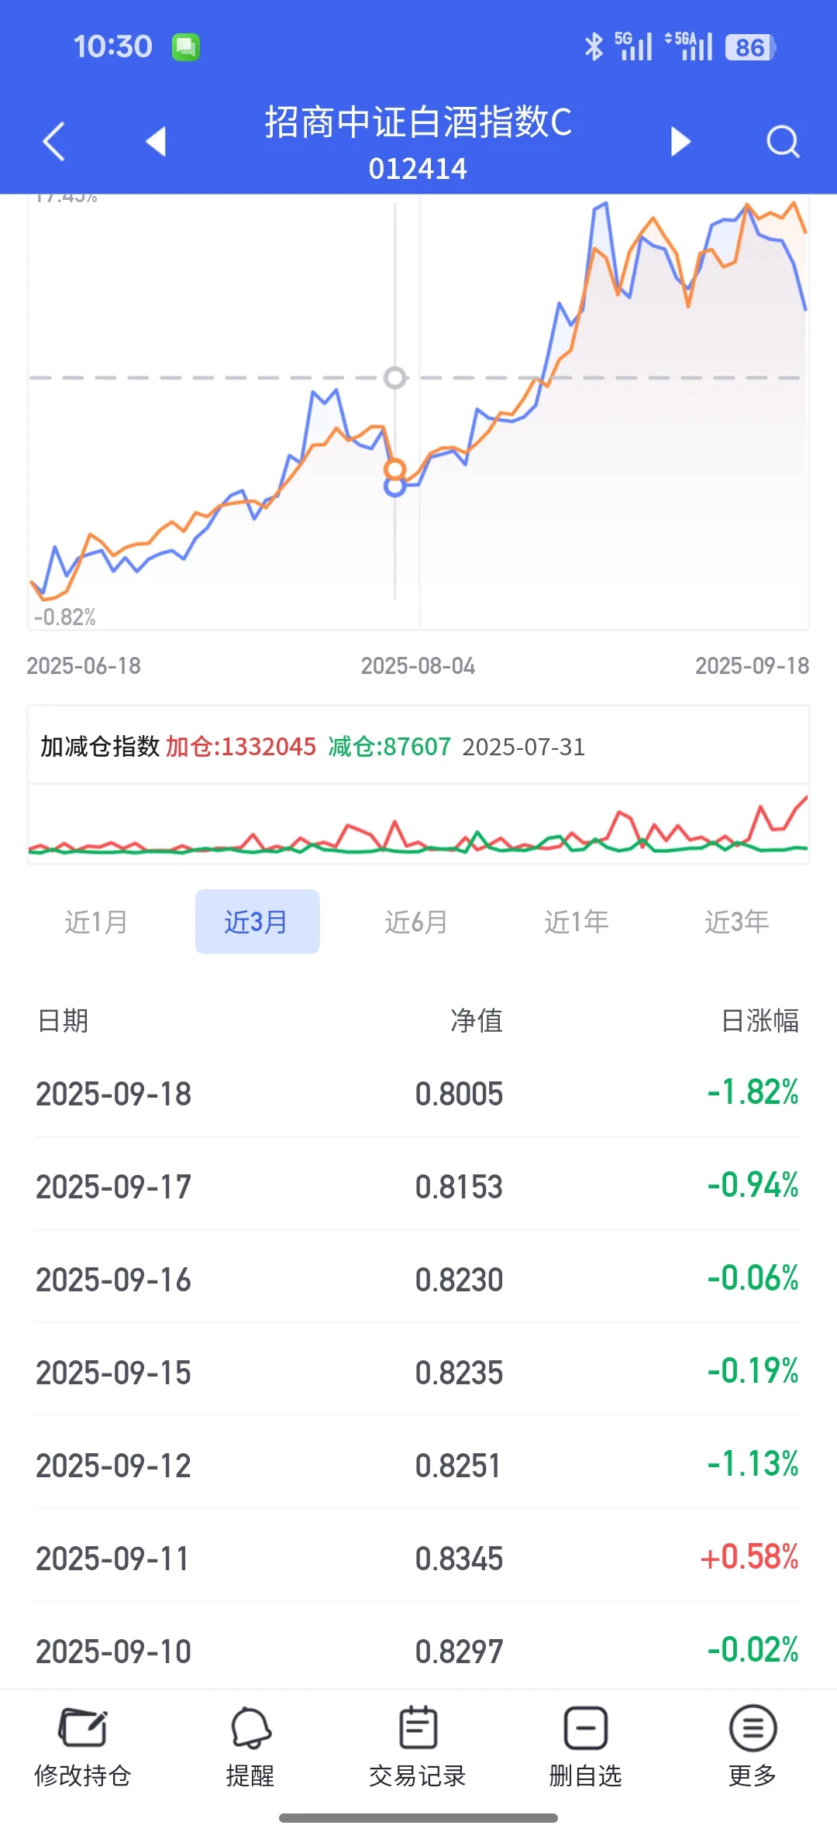Tap daily change -1.82%
The image size is (837, 1839).
pyautogui.click(x=753, y=1092)
